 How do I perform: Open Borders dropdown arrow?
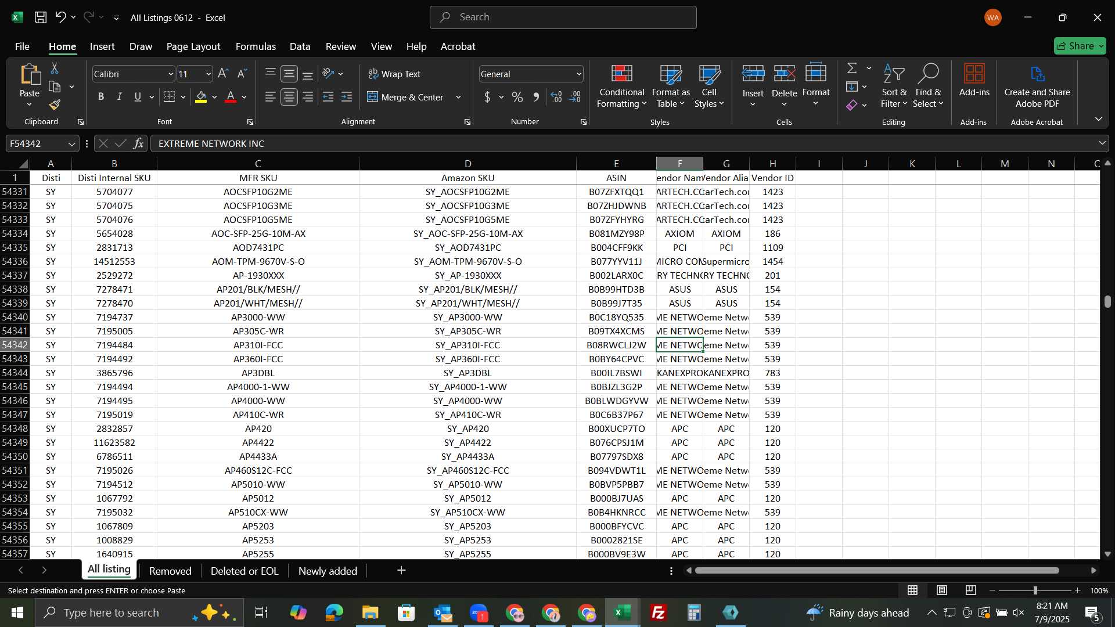(183, 97)
